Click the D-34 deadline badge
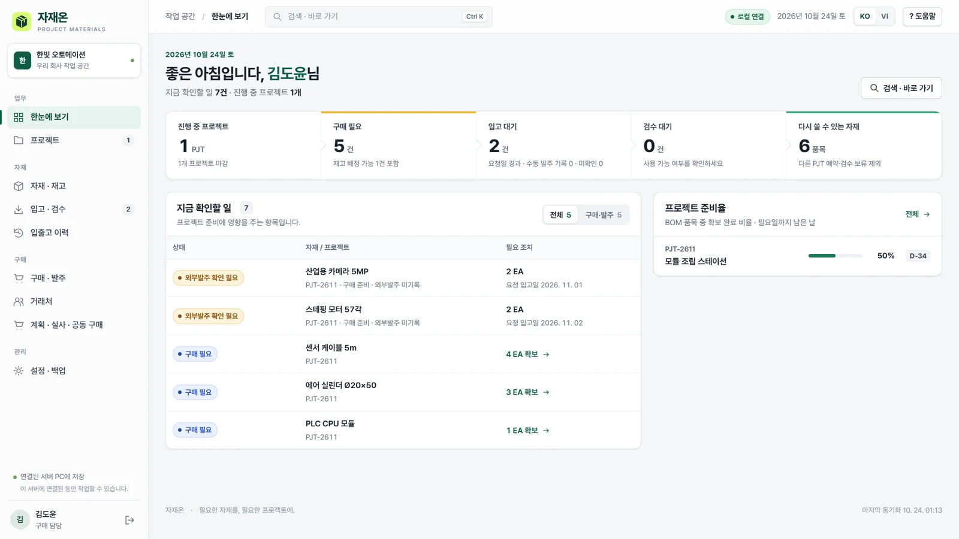Viewport: 959px width, 539px height. click(x=918, y=256)
